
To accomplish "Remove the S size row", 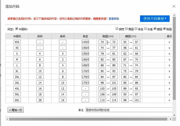I will pyautogui.click(x=169, y=54).
